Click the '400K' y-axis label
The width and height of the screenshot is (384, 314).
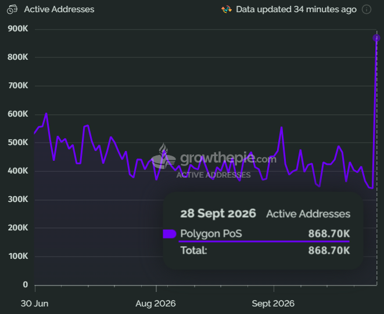tap(18, 171)
